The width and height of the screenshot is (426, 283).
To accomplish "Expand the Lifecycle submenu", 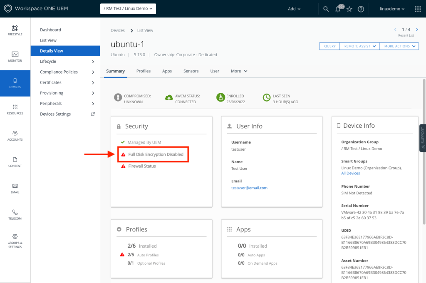I will tap(93, 62).
